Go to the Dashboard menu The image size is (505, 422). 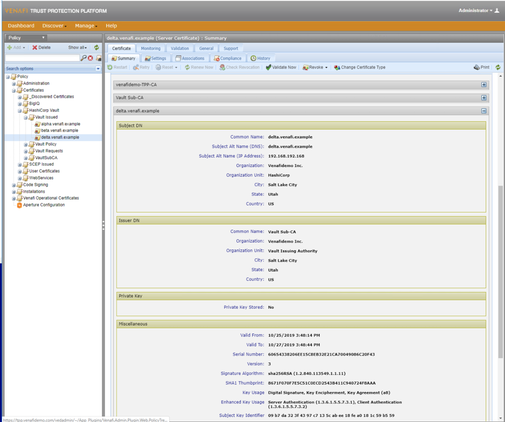pyautogui.click(x=21, y=26)
